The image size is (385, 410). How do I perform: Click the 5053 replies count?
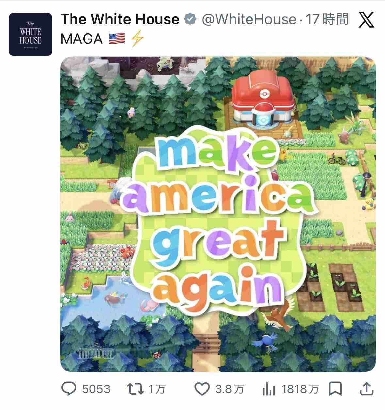click(x=96, y=389)
